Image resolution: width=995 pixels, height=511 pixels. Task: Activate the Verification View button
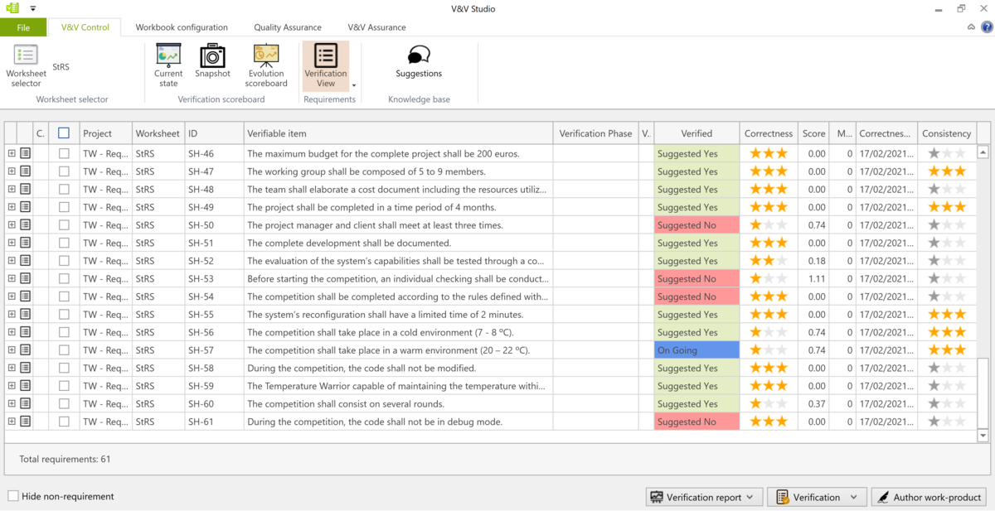[x=326, y=65]
